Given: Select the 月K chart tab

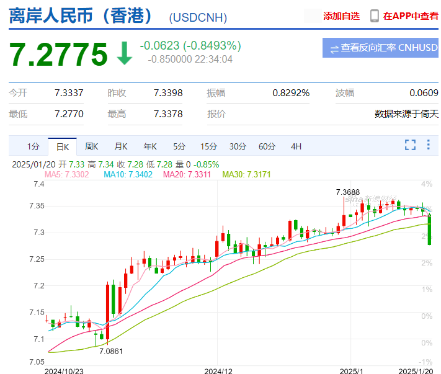Looking at the screenshot, I should [121, 146].
